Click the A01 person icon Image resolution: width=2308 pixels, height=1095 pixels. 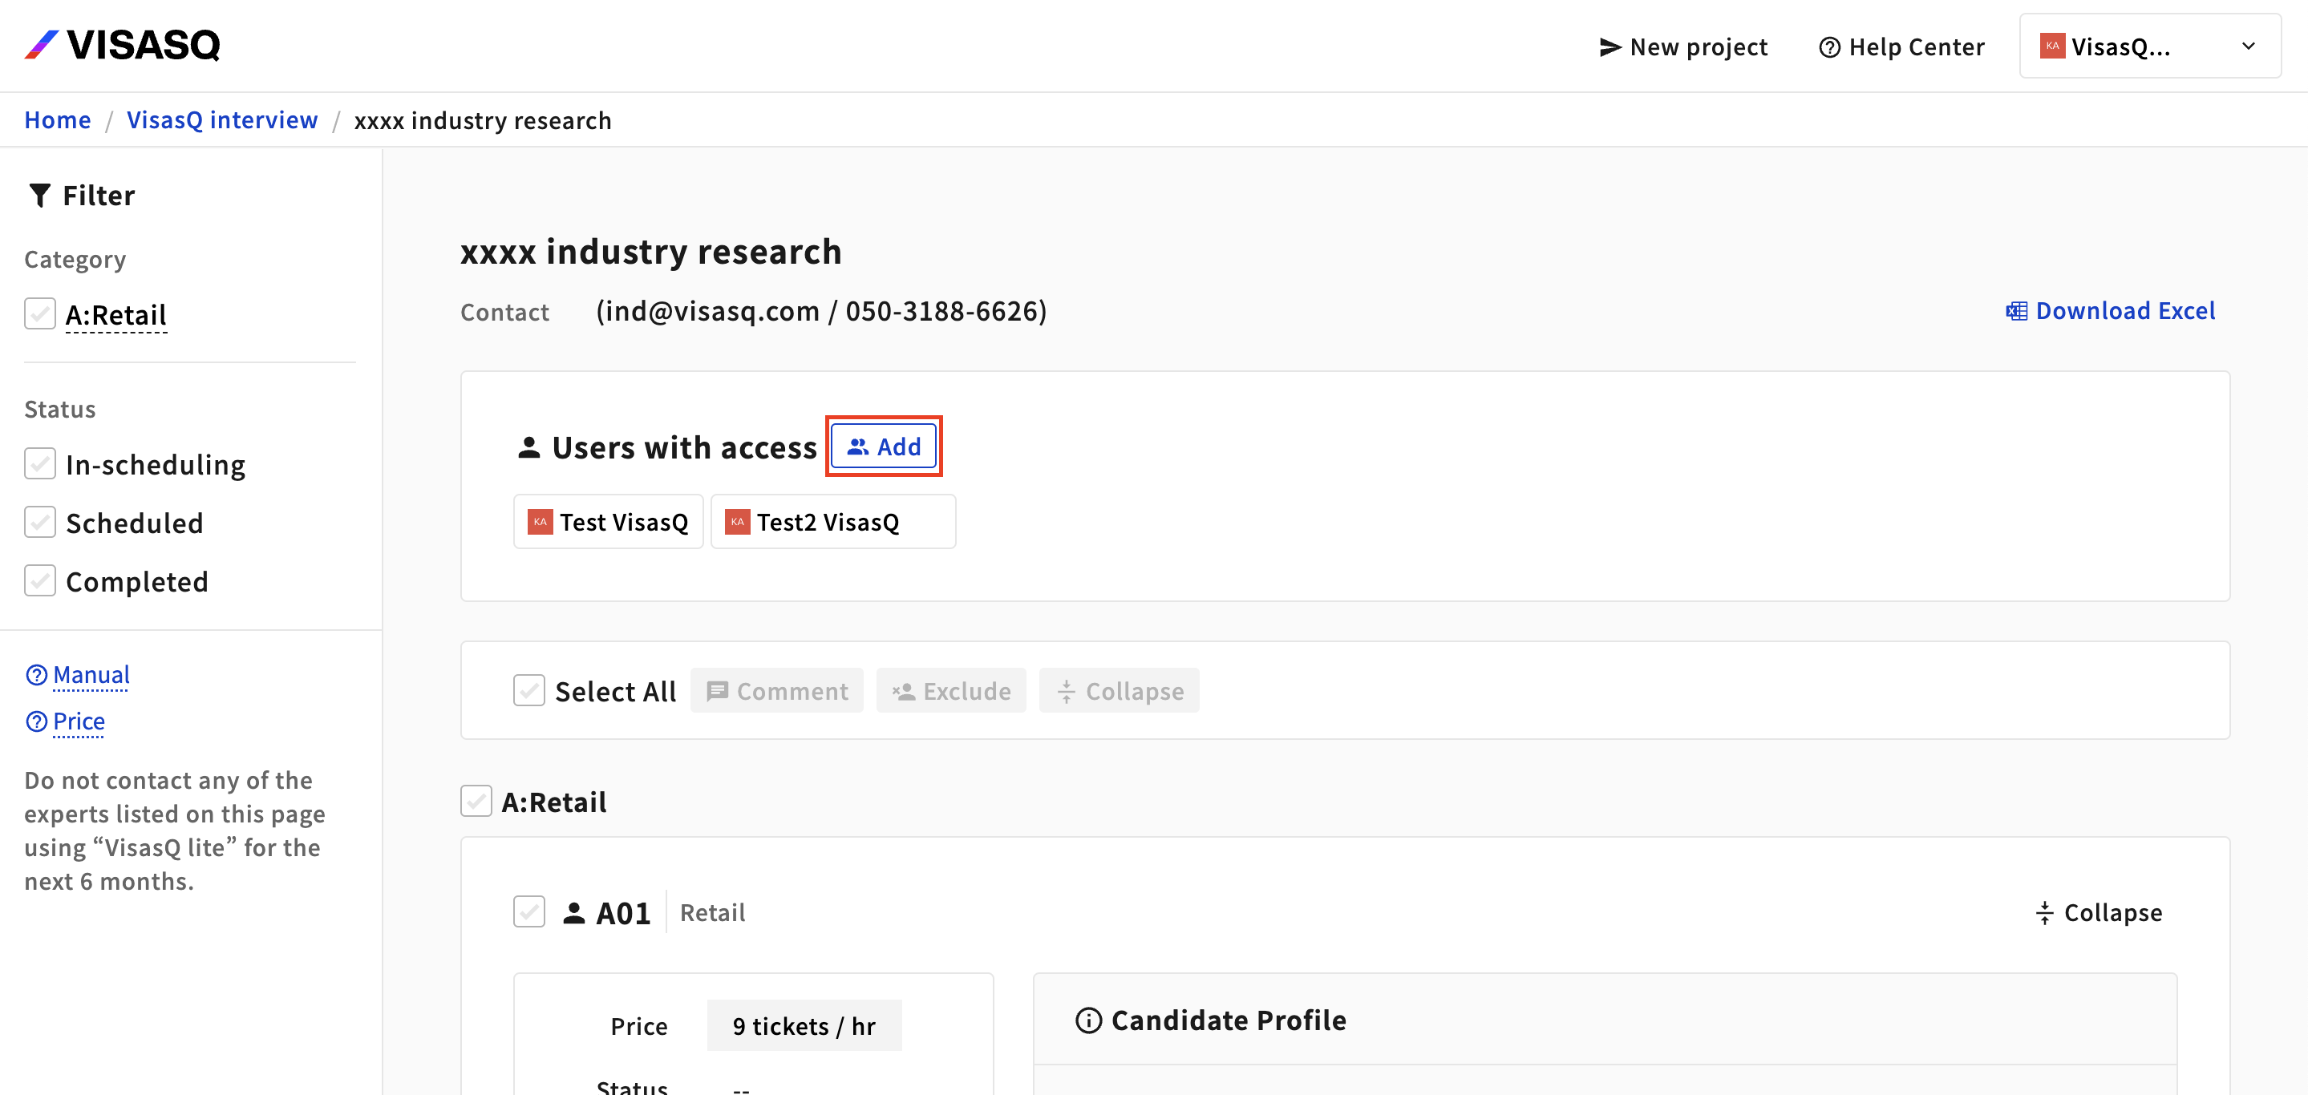[573, 912]
